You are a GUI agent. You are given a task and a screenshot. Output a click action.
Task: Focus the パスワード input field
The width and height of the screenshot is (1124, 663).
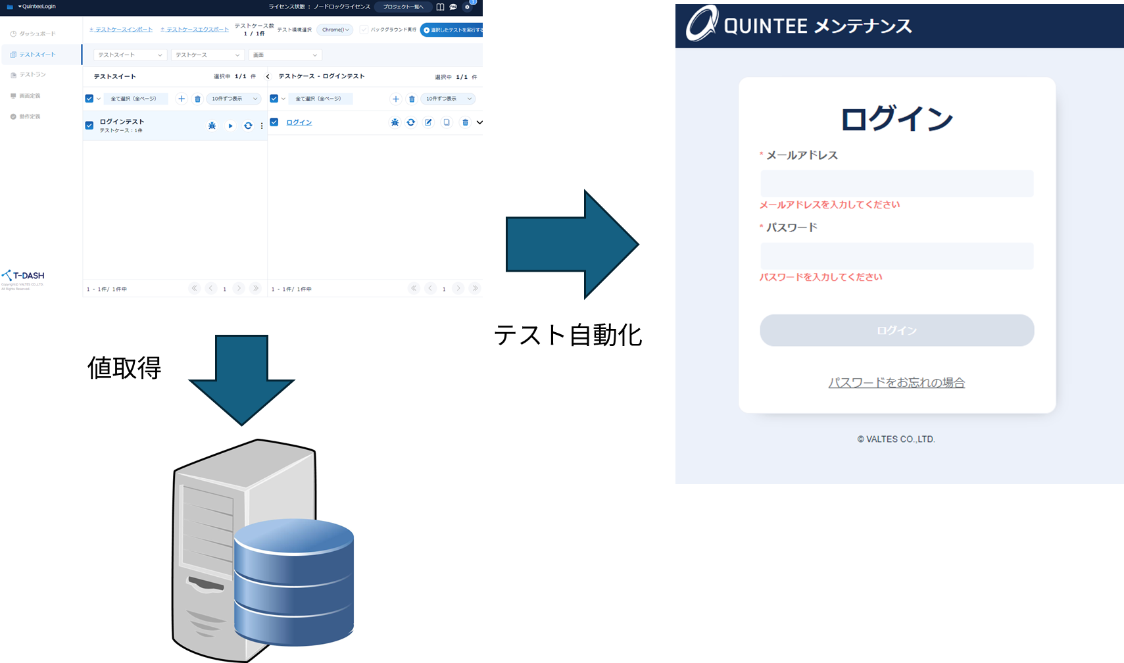(x=897, y=256)
